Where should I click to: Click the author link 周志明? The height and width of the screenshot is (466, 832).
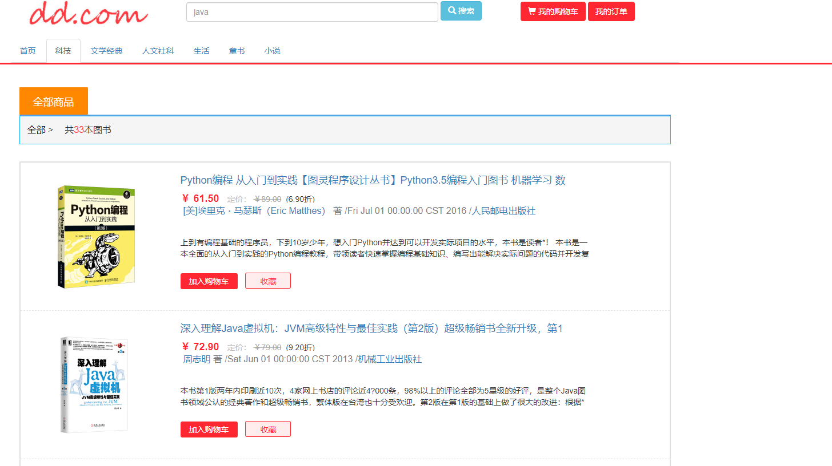[197, 359]
